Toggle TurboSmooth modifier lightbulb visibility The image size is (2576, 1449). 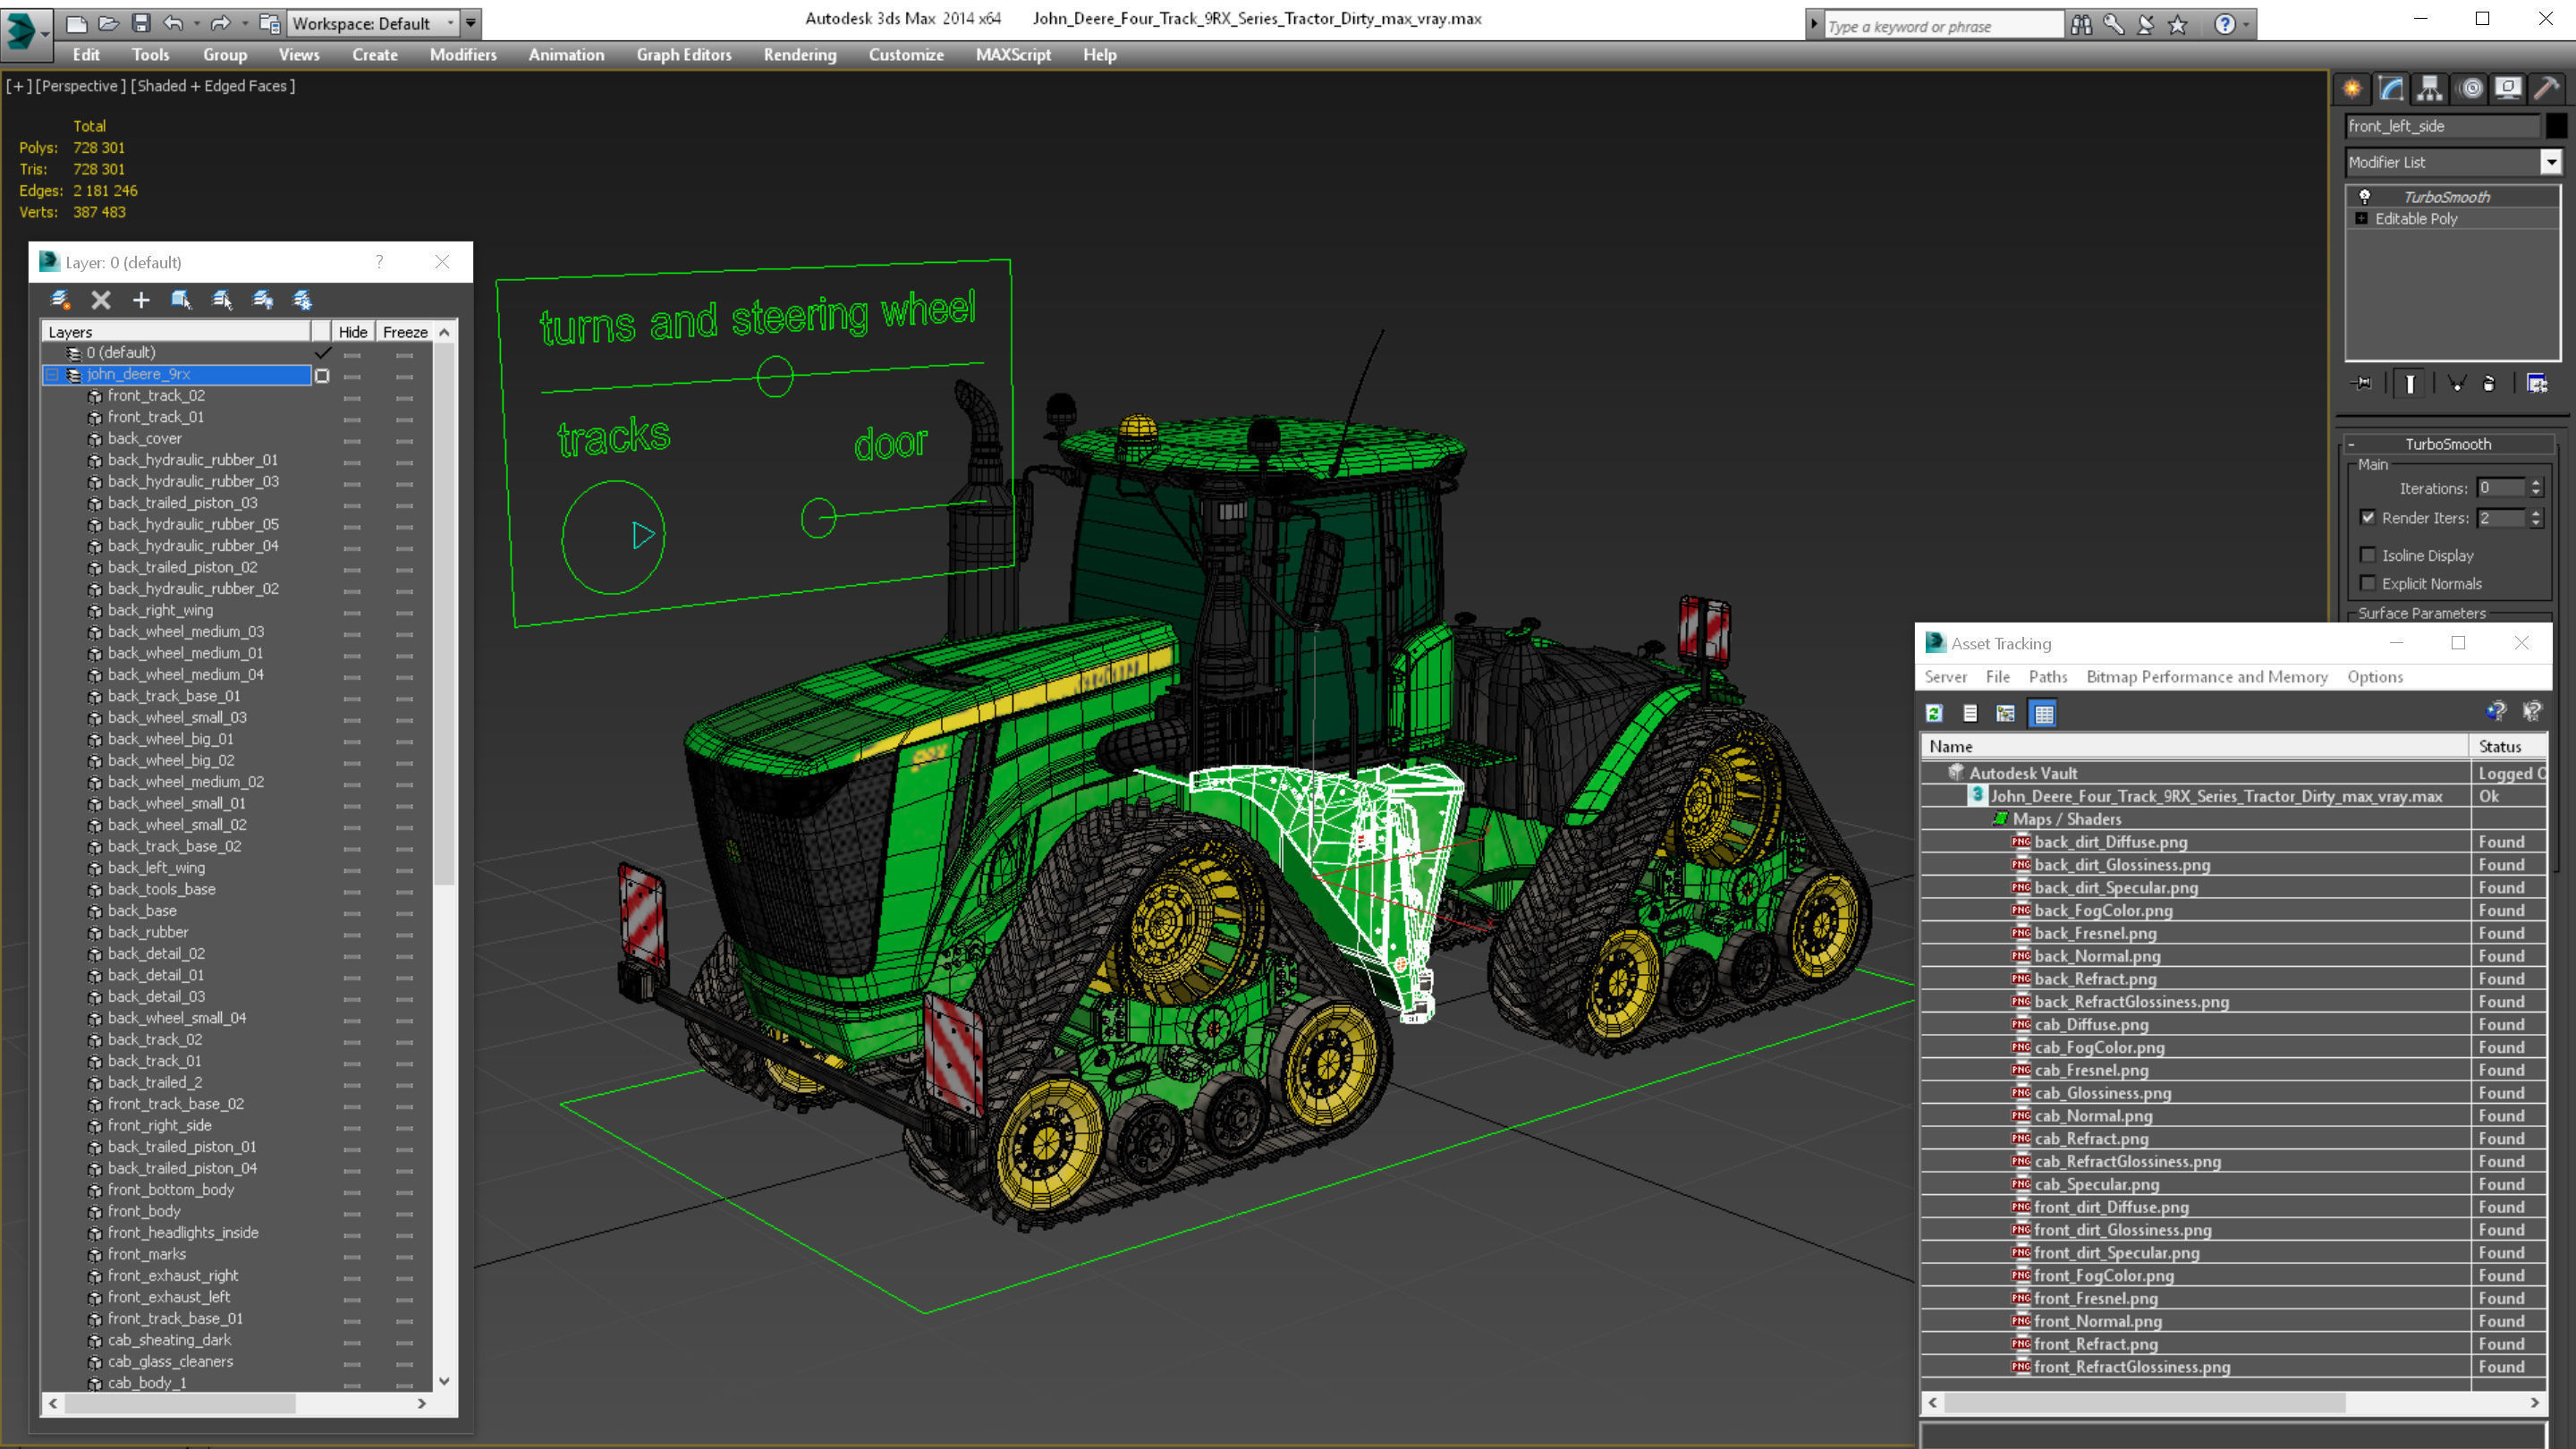pos(2365,196)
